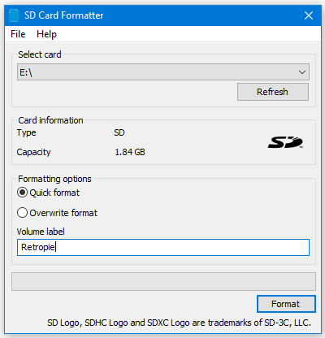Click the Volume label caption
The image size is (325, 338).
tap(41, 232)
